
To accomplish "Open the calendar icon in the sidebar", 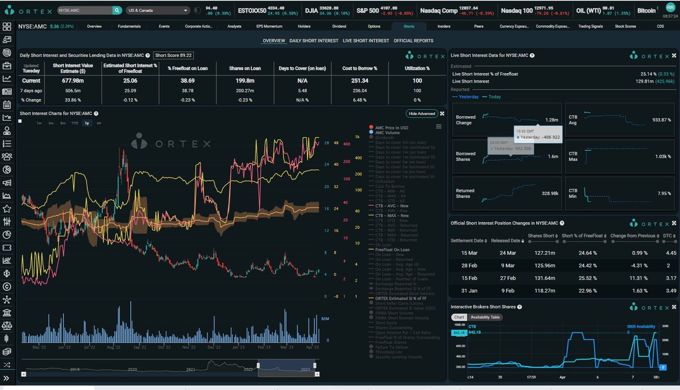I will tap(7, 105).
